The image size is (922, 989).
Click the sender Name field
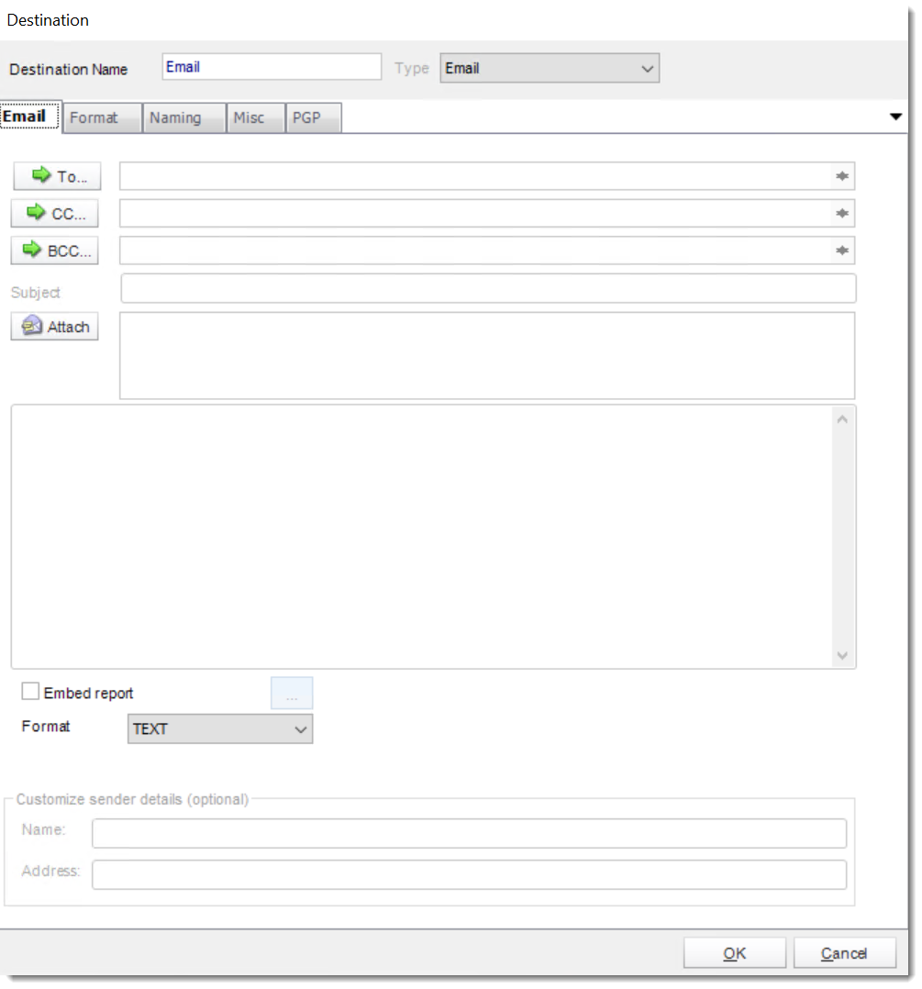pyautogui.click(x=469, y=833)
